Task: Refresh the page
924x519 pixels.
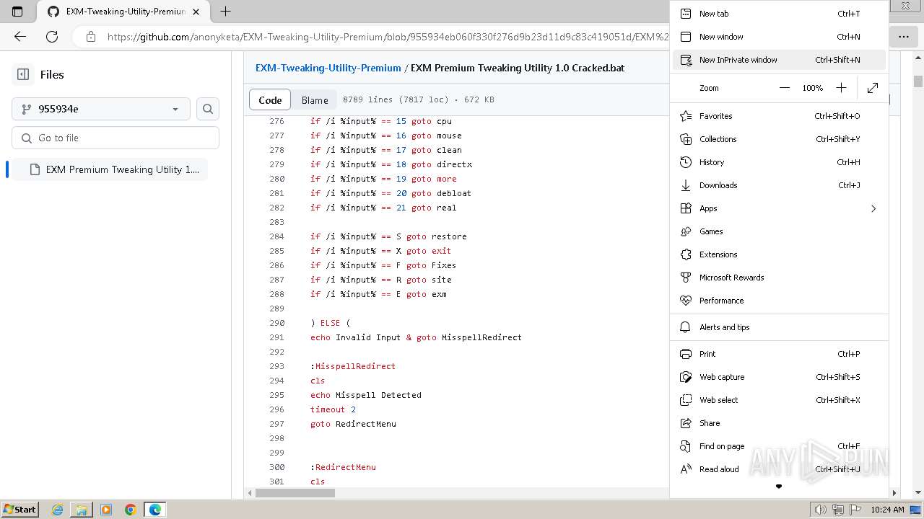Action: [x=52, y=36]
